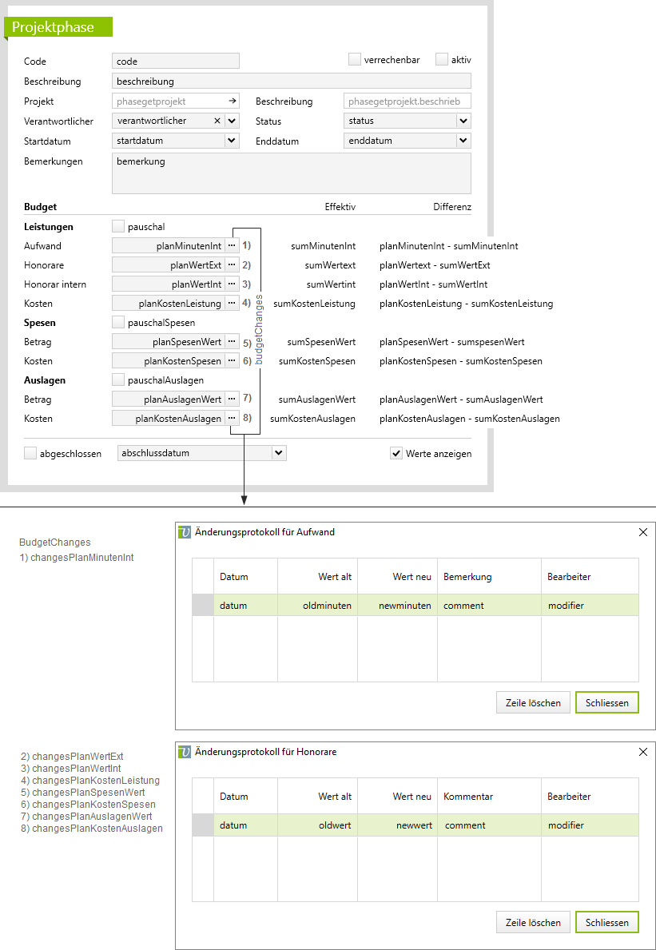656x950 pixels.
Task: Expand the Status dropdown
Action: point(463,121)
